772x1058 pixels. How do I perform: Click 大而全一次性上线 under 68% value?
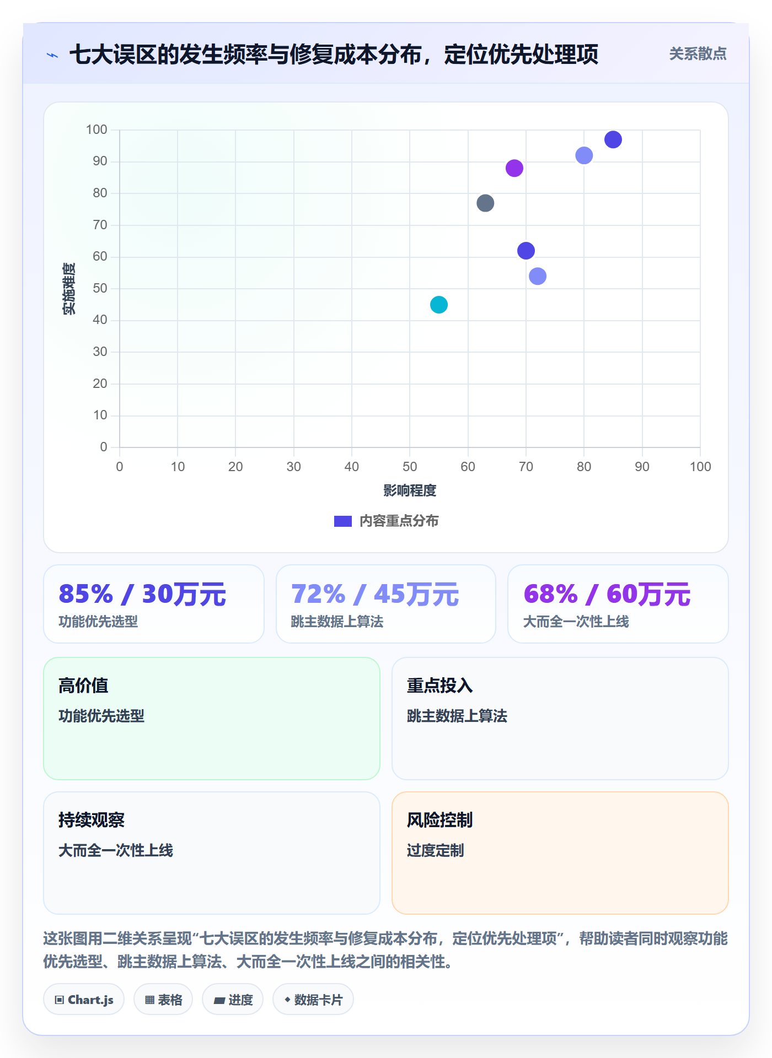pyautogui.click(x=576, y=622)
